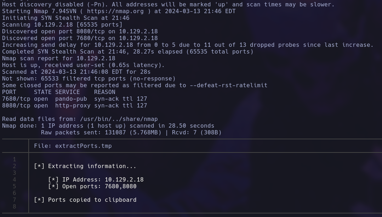The width and height of the screenshot is (382, 217).
Task: Click the SERVICE column header
Action: click(x=68, y=92)
